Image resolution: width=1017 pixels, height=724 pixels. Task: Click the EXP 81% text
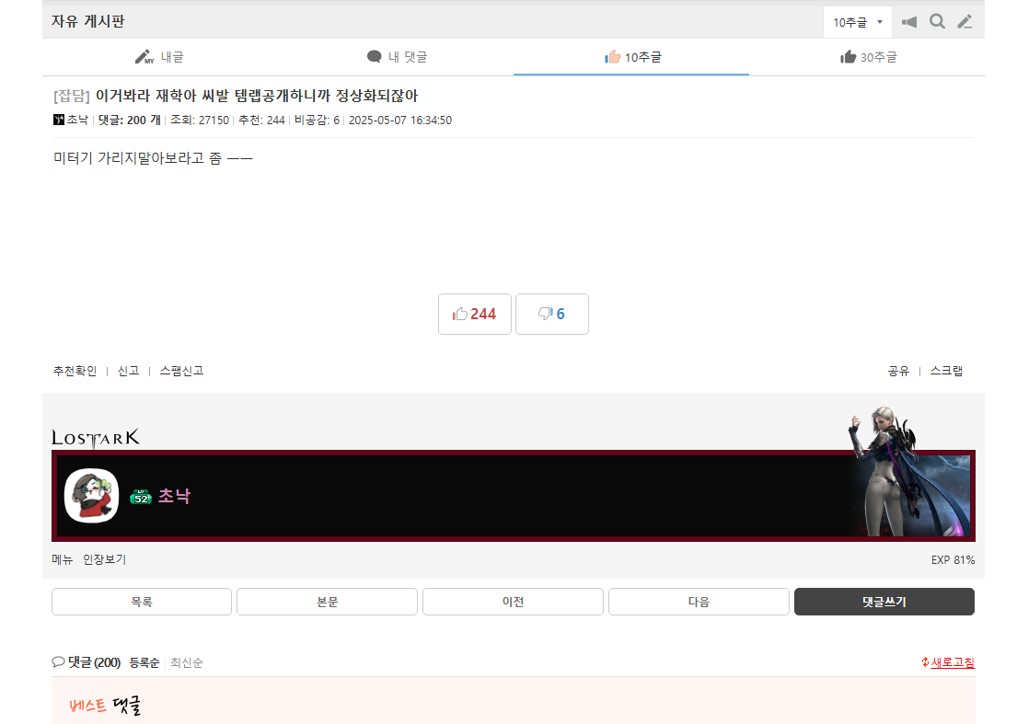953,560
